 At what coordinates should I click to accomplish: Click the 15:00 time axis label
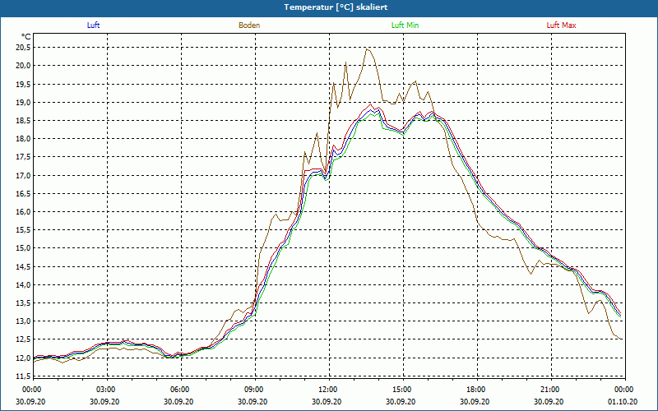click(401, 390)
